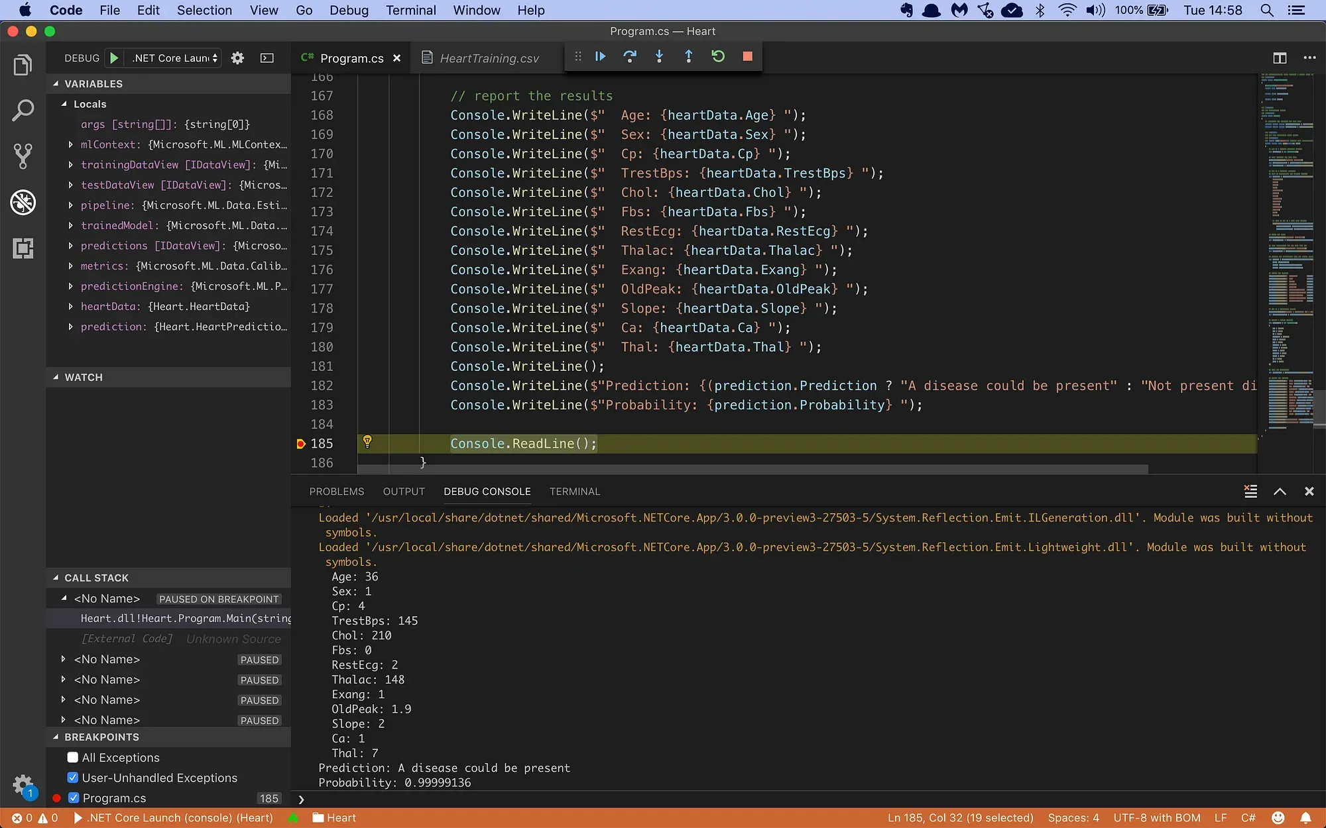Switch to the Terminal panel tab
This screenshot has height=828, width=1326.
tap(574, 492)
